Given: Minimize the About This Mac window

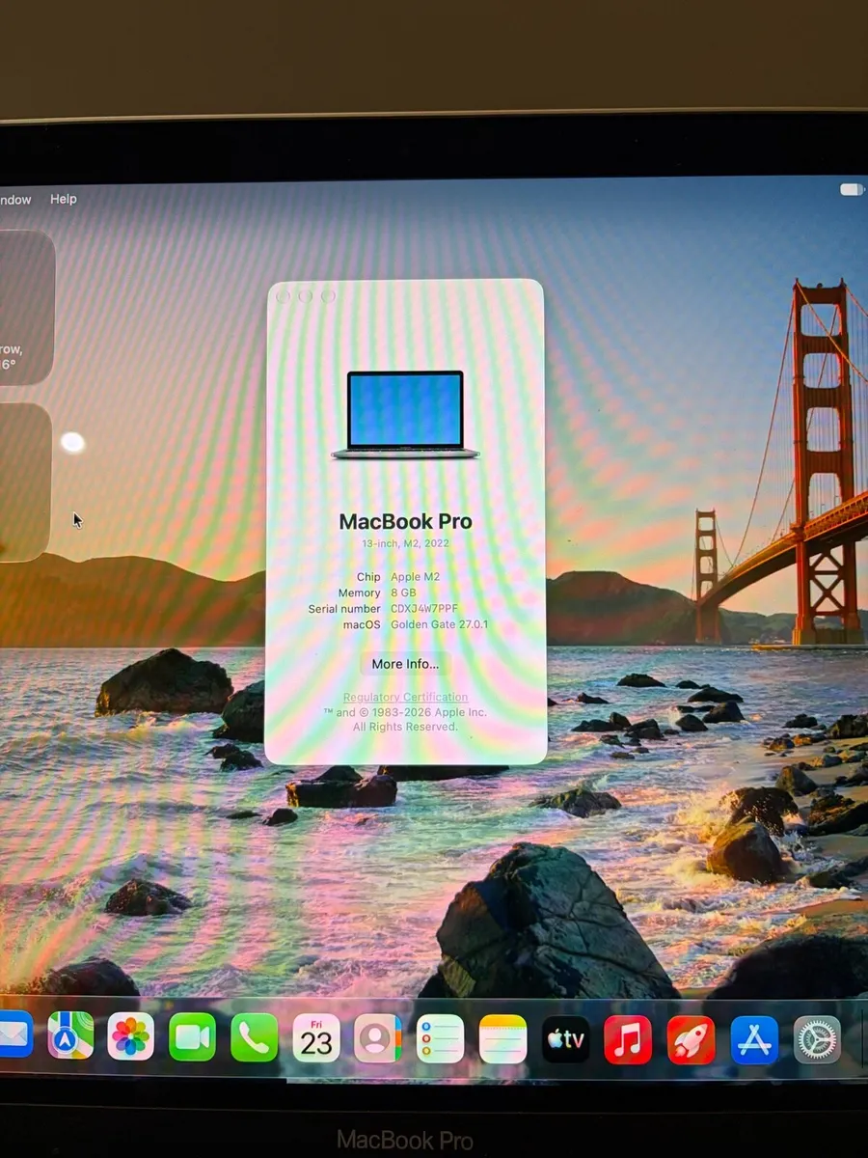Looking at the screenshot, I should (306, 296).
